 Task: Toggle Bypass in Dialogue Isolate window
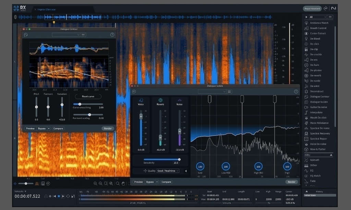(x=150, y=182)
